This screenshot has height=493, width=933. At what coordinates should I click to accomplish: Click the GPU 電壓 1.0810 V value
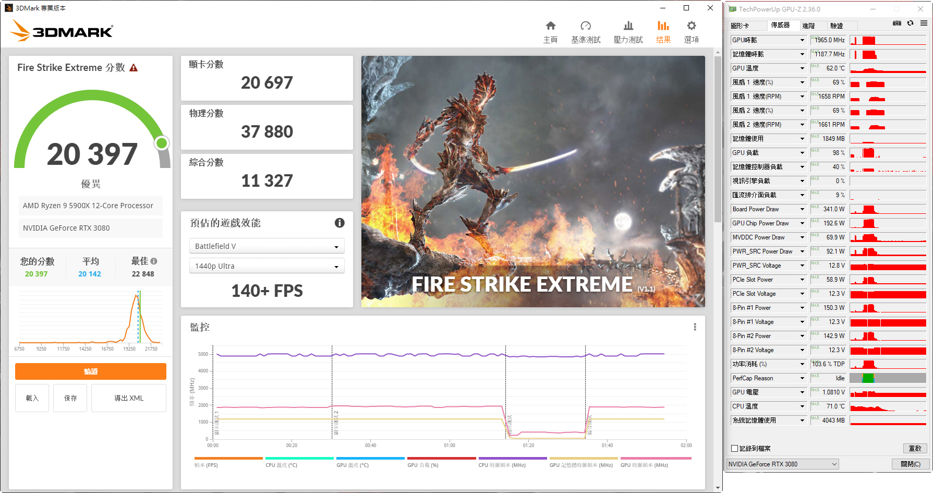(x=828, y=392)
